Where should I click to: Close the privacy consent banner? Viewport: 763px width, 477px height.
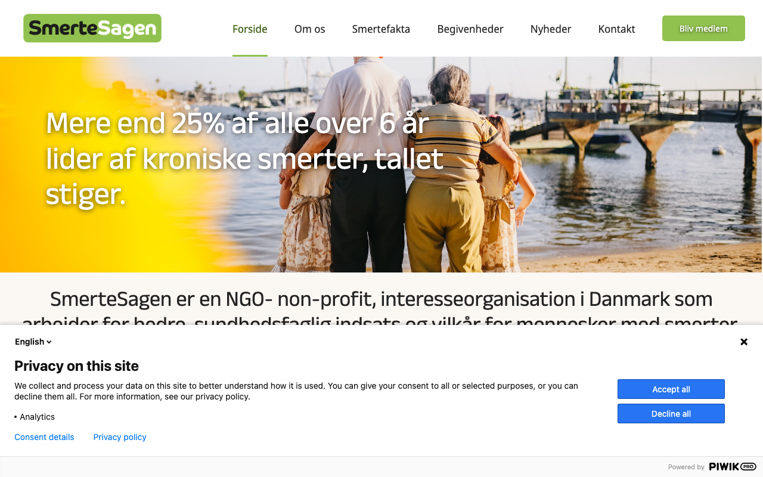[x=744, y=342]
